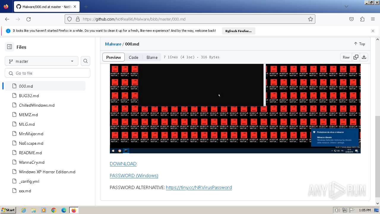Dismiss the Firefox refresh notification bar
380x214 pixels.
pyautogui.click(x=373, y=31)
